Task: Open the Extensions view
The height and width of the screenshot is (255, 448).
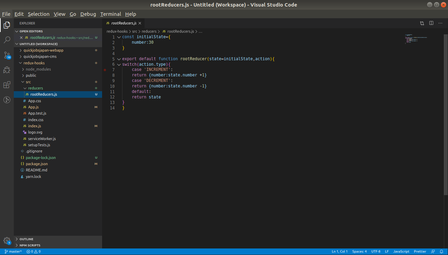Action: pos(7,84)
